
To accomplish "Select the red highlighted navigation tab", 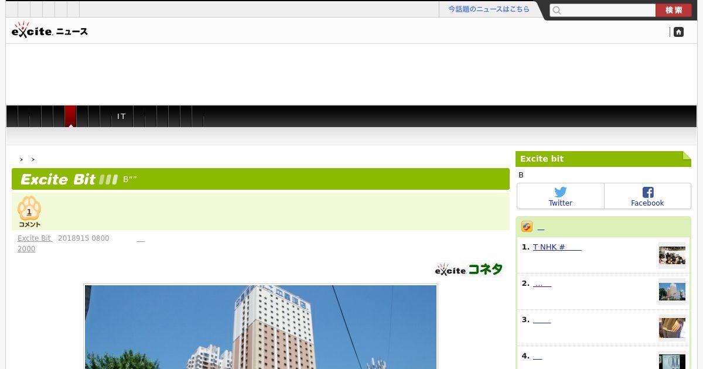I will [70, 117].
